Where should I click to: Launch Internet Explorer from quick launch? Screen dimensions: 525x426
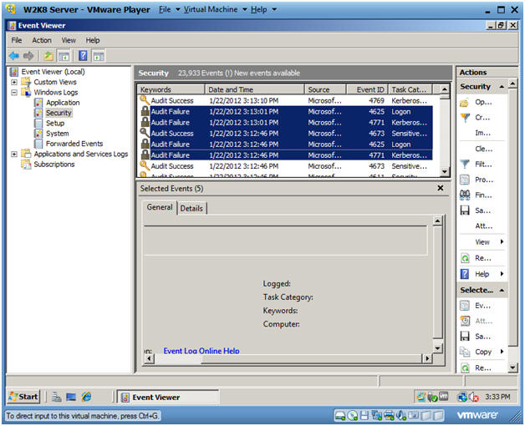point(86,397)
